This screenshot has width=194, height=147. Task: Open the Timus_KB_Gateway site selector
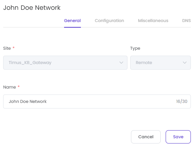pos(65,63)
